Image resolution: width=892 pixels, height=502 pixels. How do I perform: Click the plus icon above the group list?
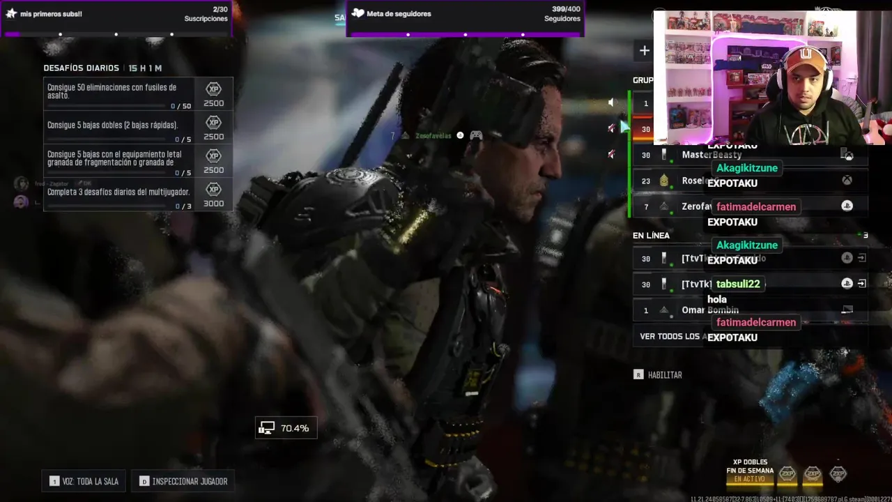click(x=644, y=50)
